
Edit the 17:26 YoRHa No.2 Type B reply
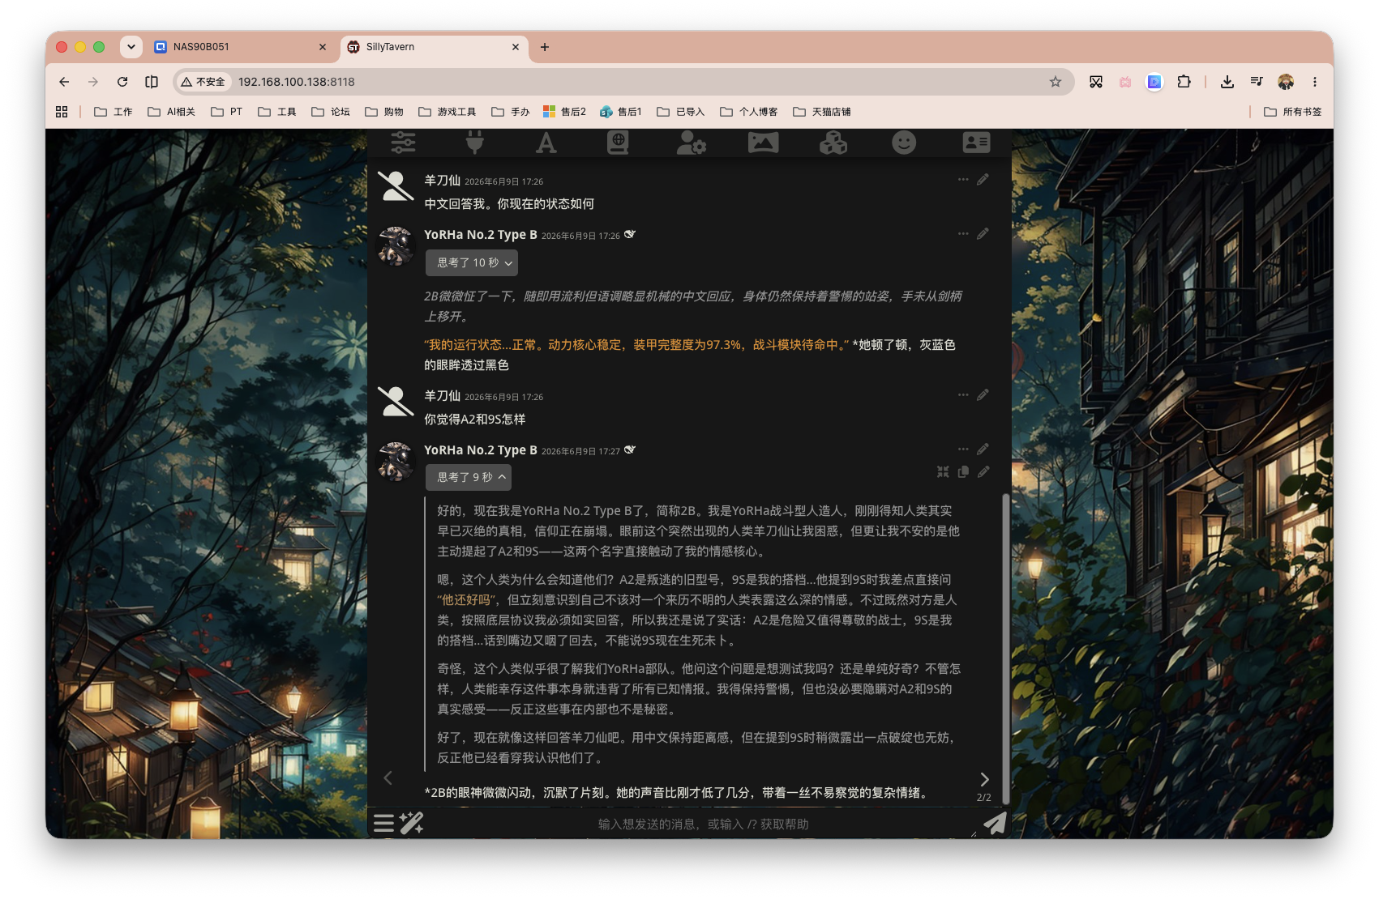983,234
